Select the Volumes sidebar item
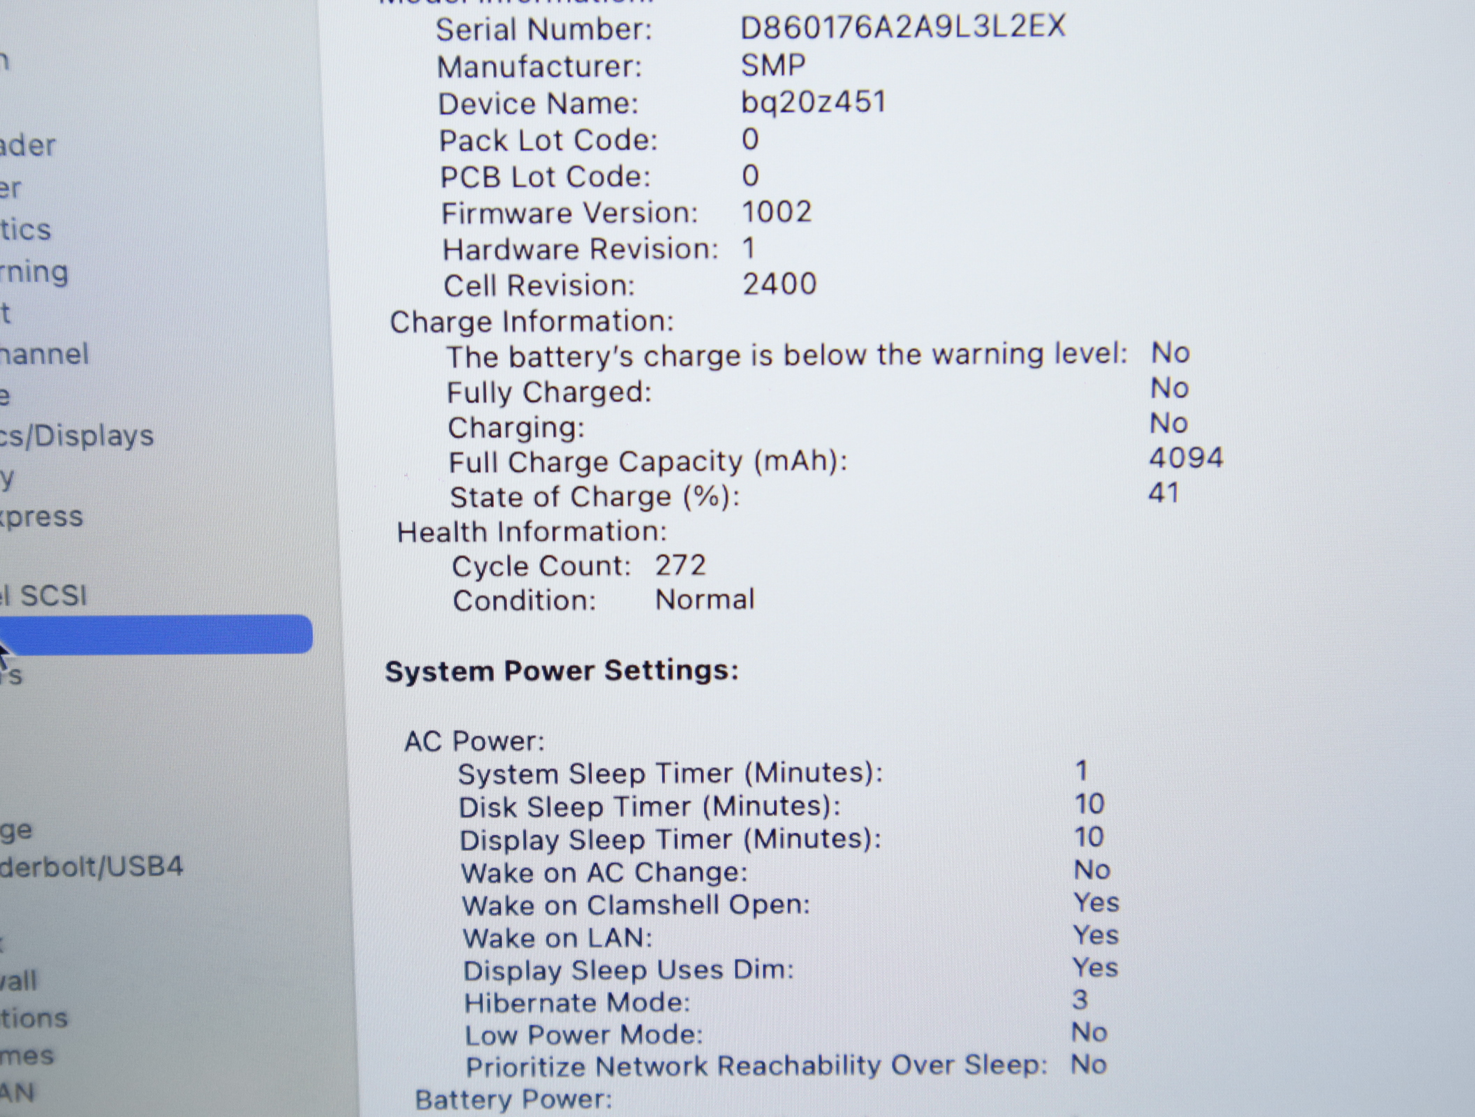 27,1055
